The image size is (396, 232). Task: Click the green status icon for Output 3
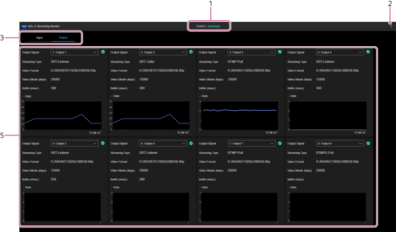[x=280, y=52]
